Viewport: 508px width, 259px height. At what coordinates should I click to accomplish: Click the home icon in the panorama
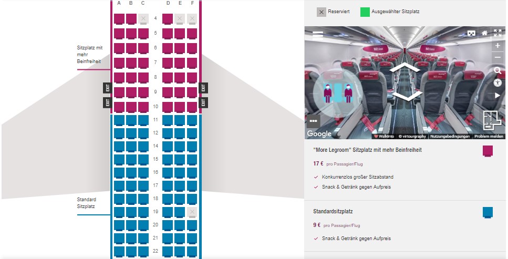(485, 33)
